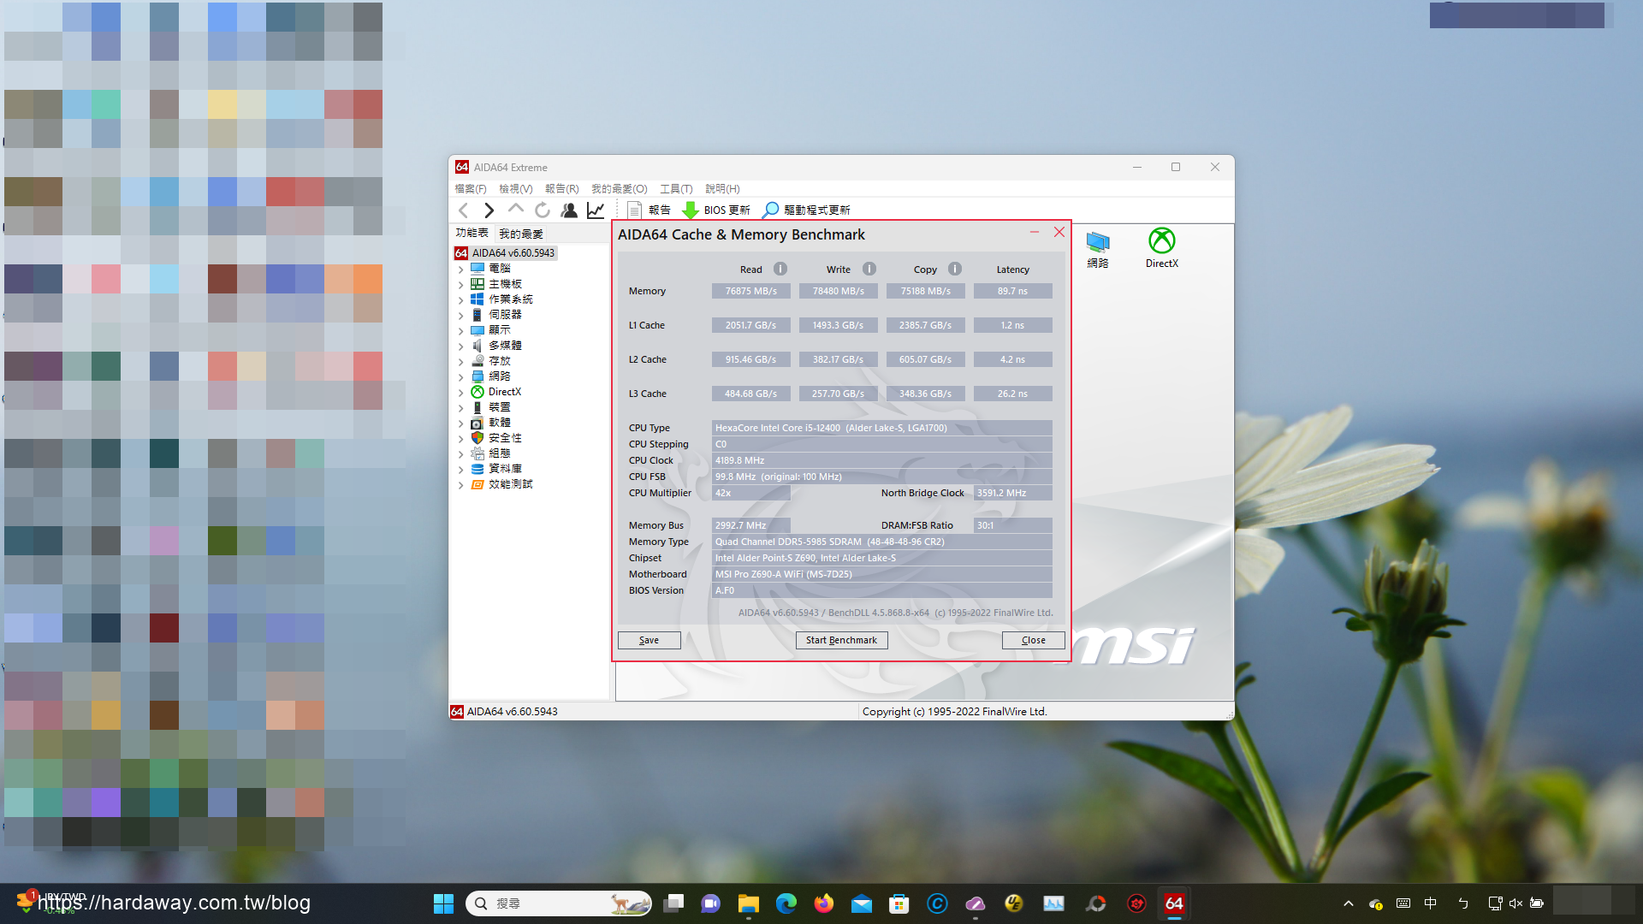Open the user profile icon in toolbar
This screenshot has height=924, width=1643.
pos(568,210)
